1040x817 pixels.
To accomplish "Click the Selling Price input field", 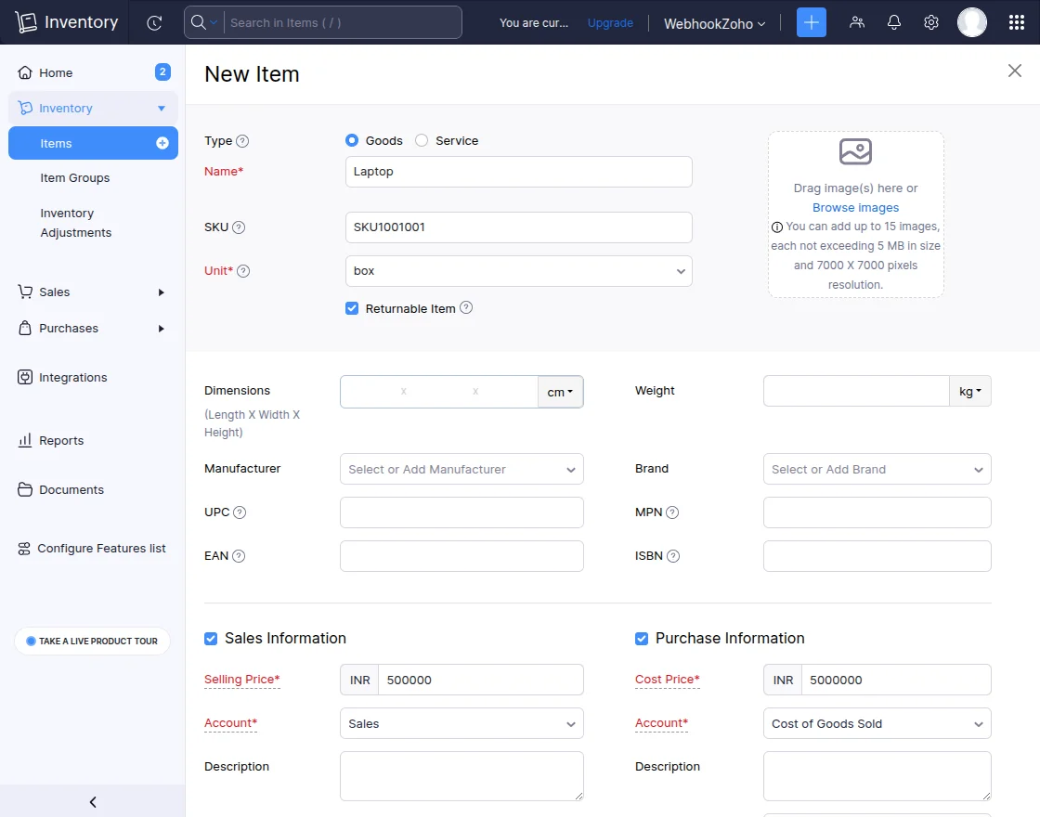I will (x=481, y=680).
